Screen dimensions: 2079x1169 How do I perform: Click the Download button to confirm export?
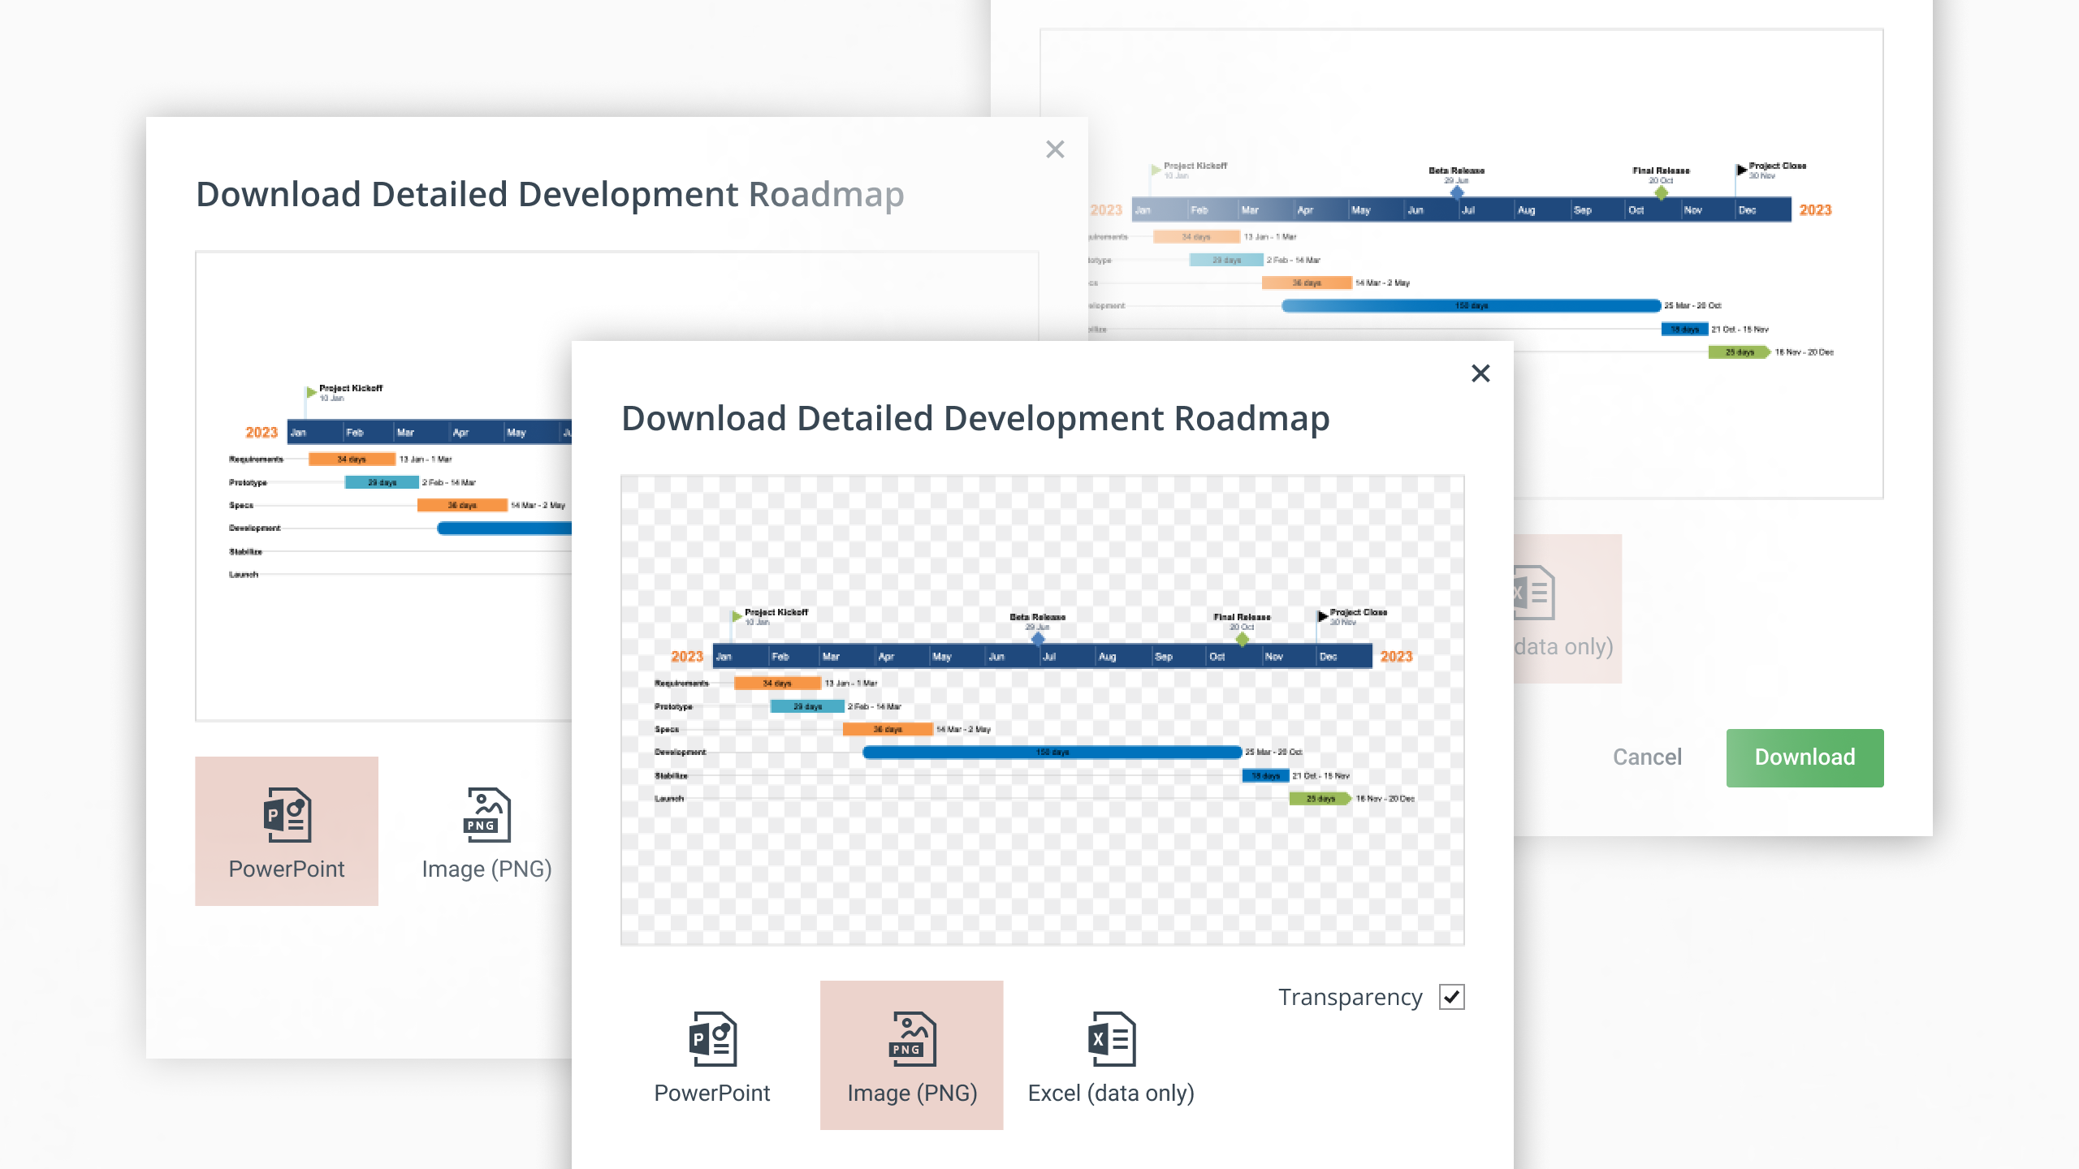click(x=1802, y=757)
